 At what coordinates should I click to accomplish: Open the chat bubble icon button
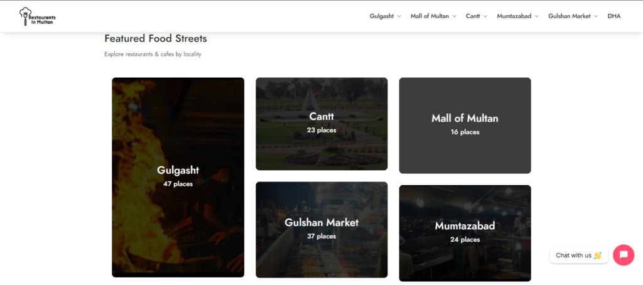(623, 255)
